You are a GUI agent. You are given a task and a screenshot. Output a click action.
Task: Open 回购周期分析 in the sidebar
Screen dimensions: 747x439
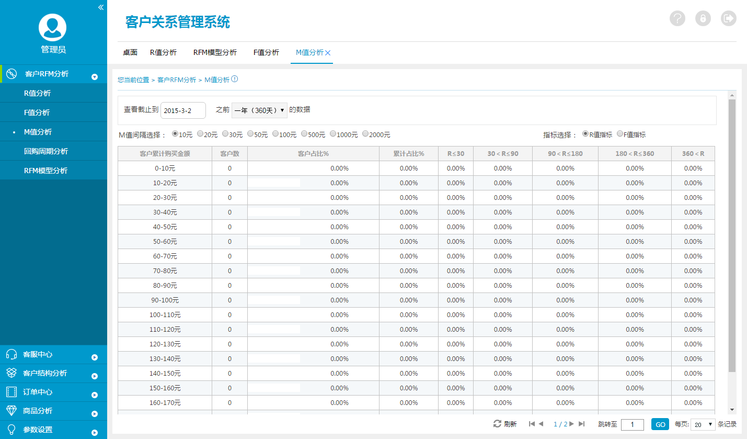46,151
